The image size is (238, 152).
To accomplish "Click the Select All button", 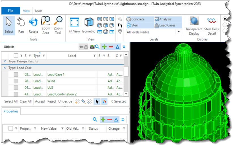I will coord(11,101).
